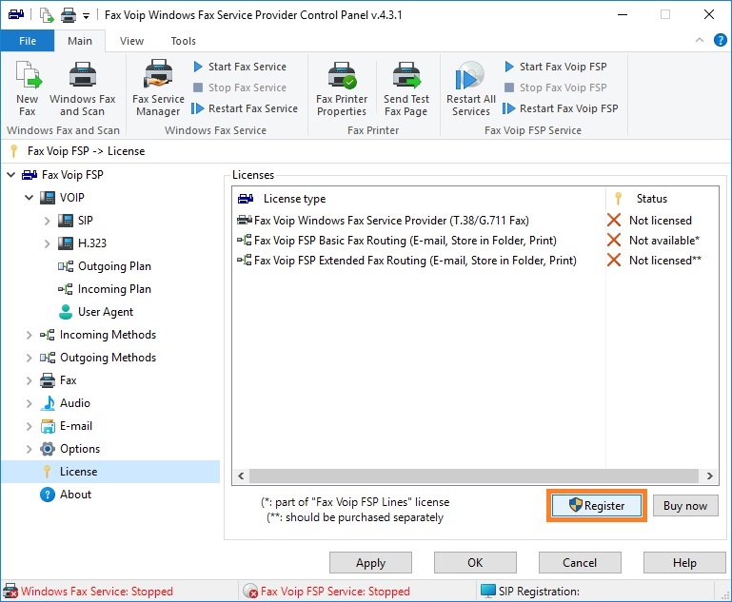This screenshot has width=732, height=602.
Task: Click the quick access new fax icon
Action: (x=47, y=15)
